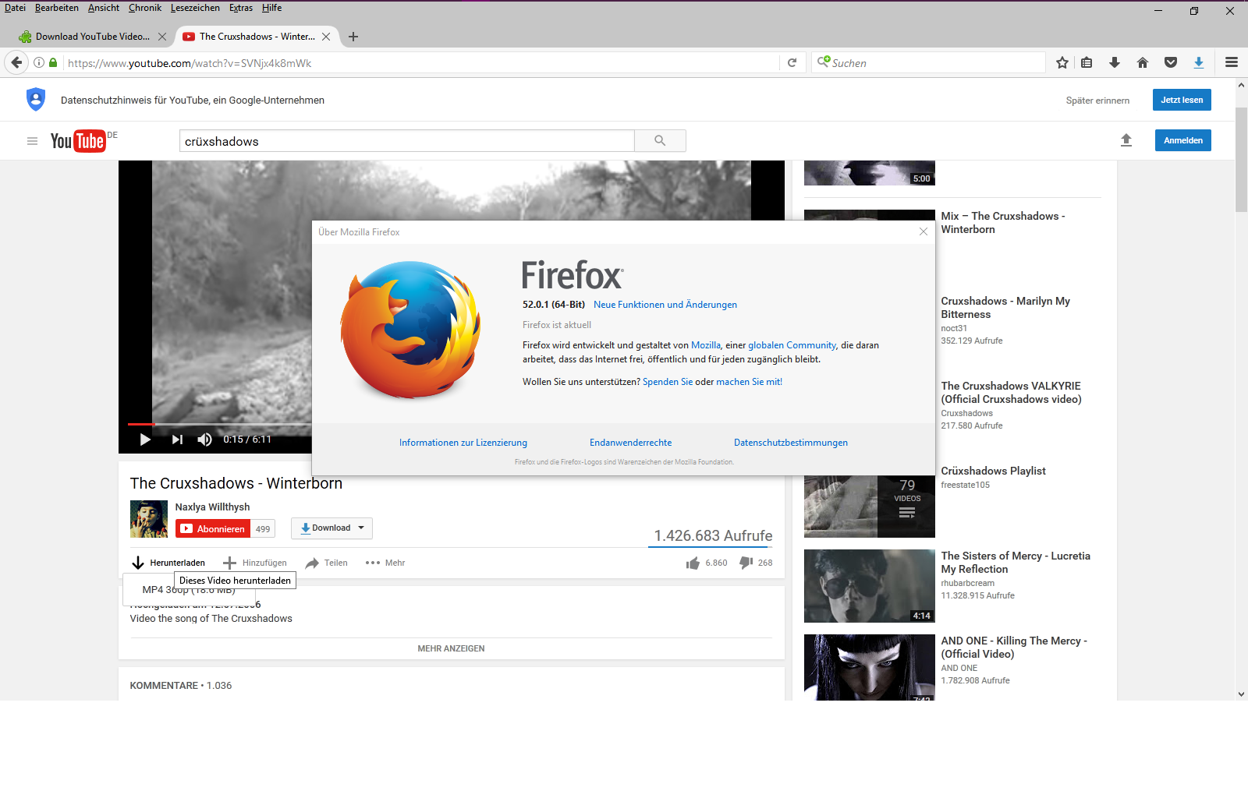Click the privacy shield icon in notice bar
Image resolution: width=1248 pixels, height=798 pixels.
click(36, 100)
